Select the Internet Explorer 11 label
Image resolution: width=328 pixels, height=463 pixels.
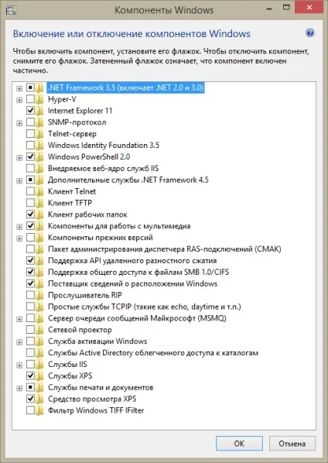click(x=80, y=111)
